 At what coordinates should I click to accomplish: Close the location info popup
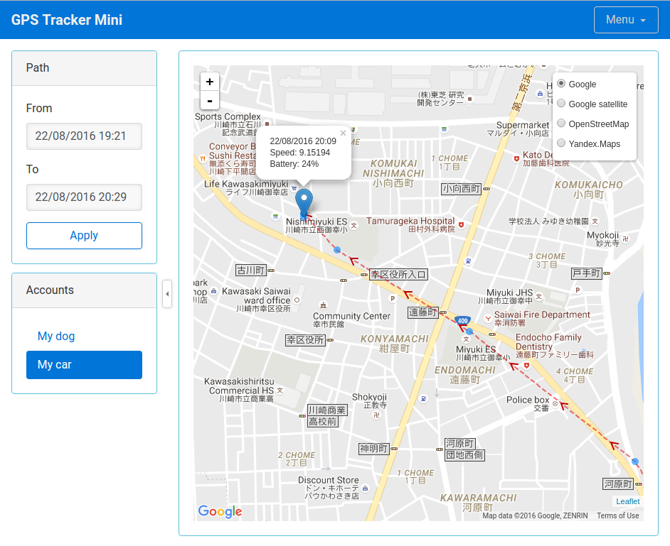(343, 133)
